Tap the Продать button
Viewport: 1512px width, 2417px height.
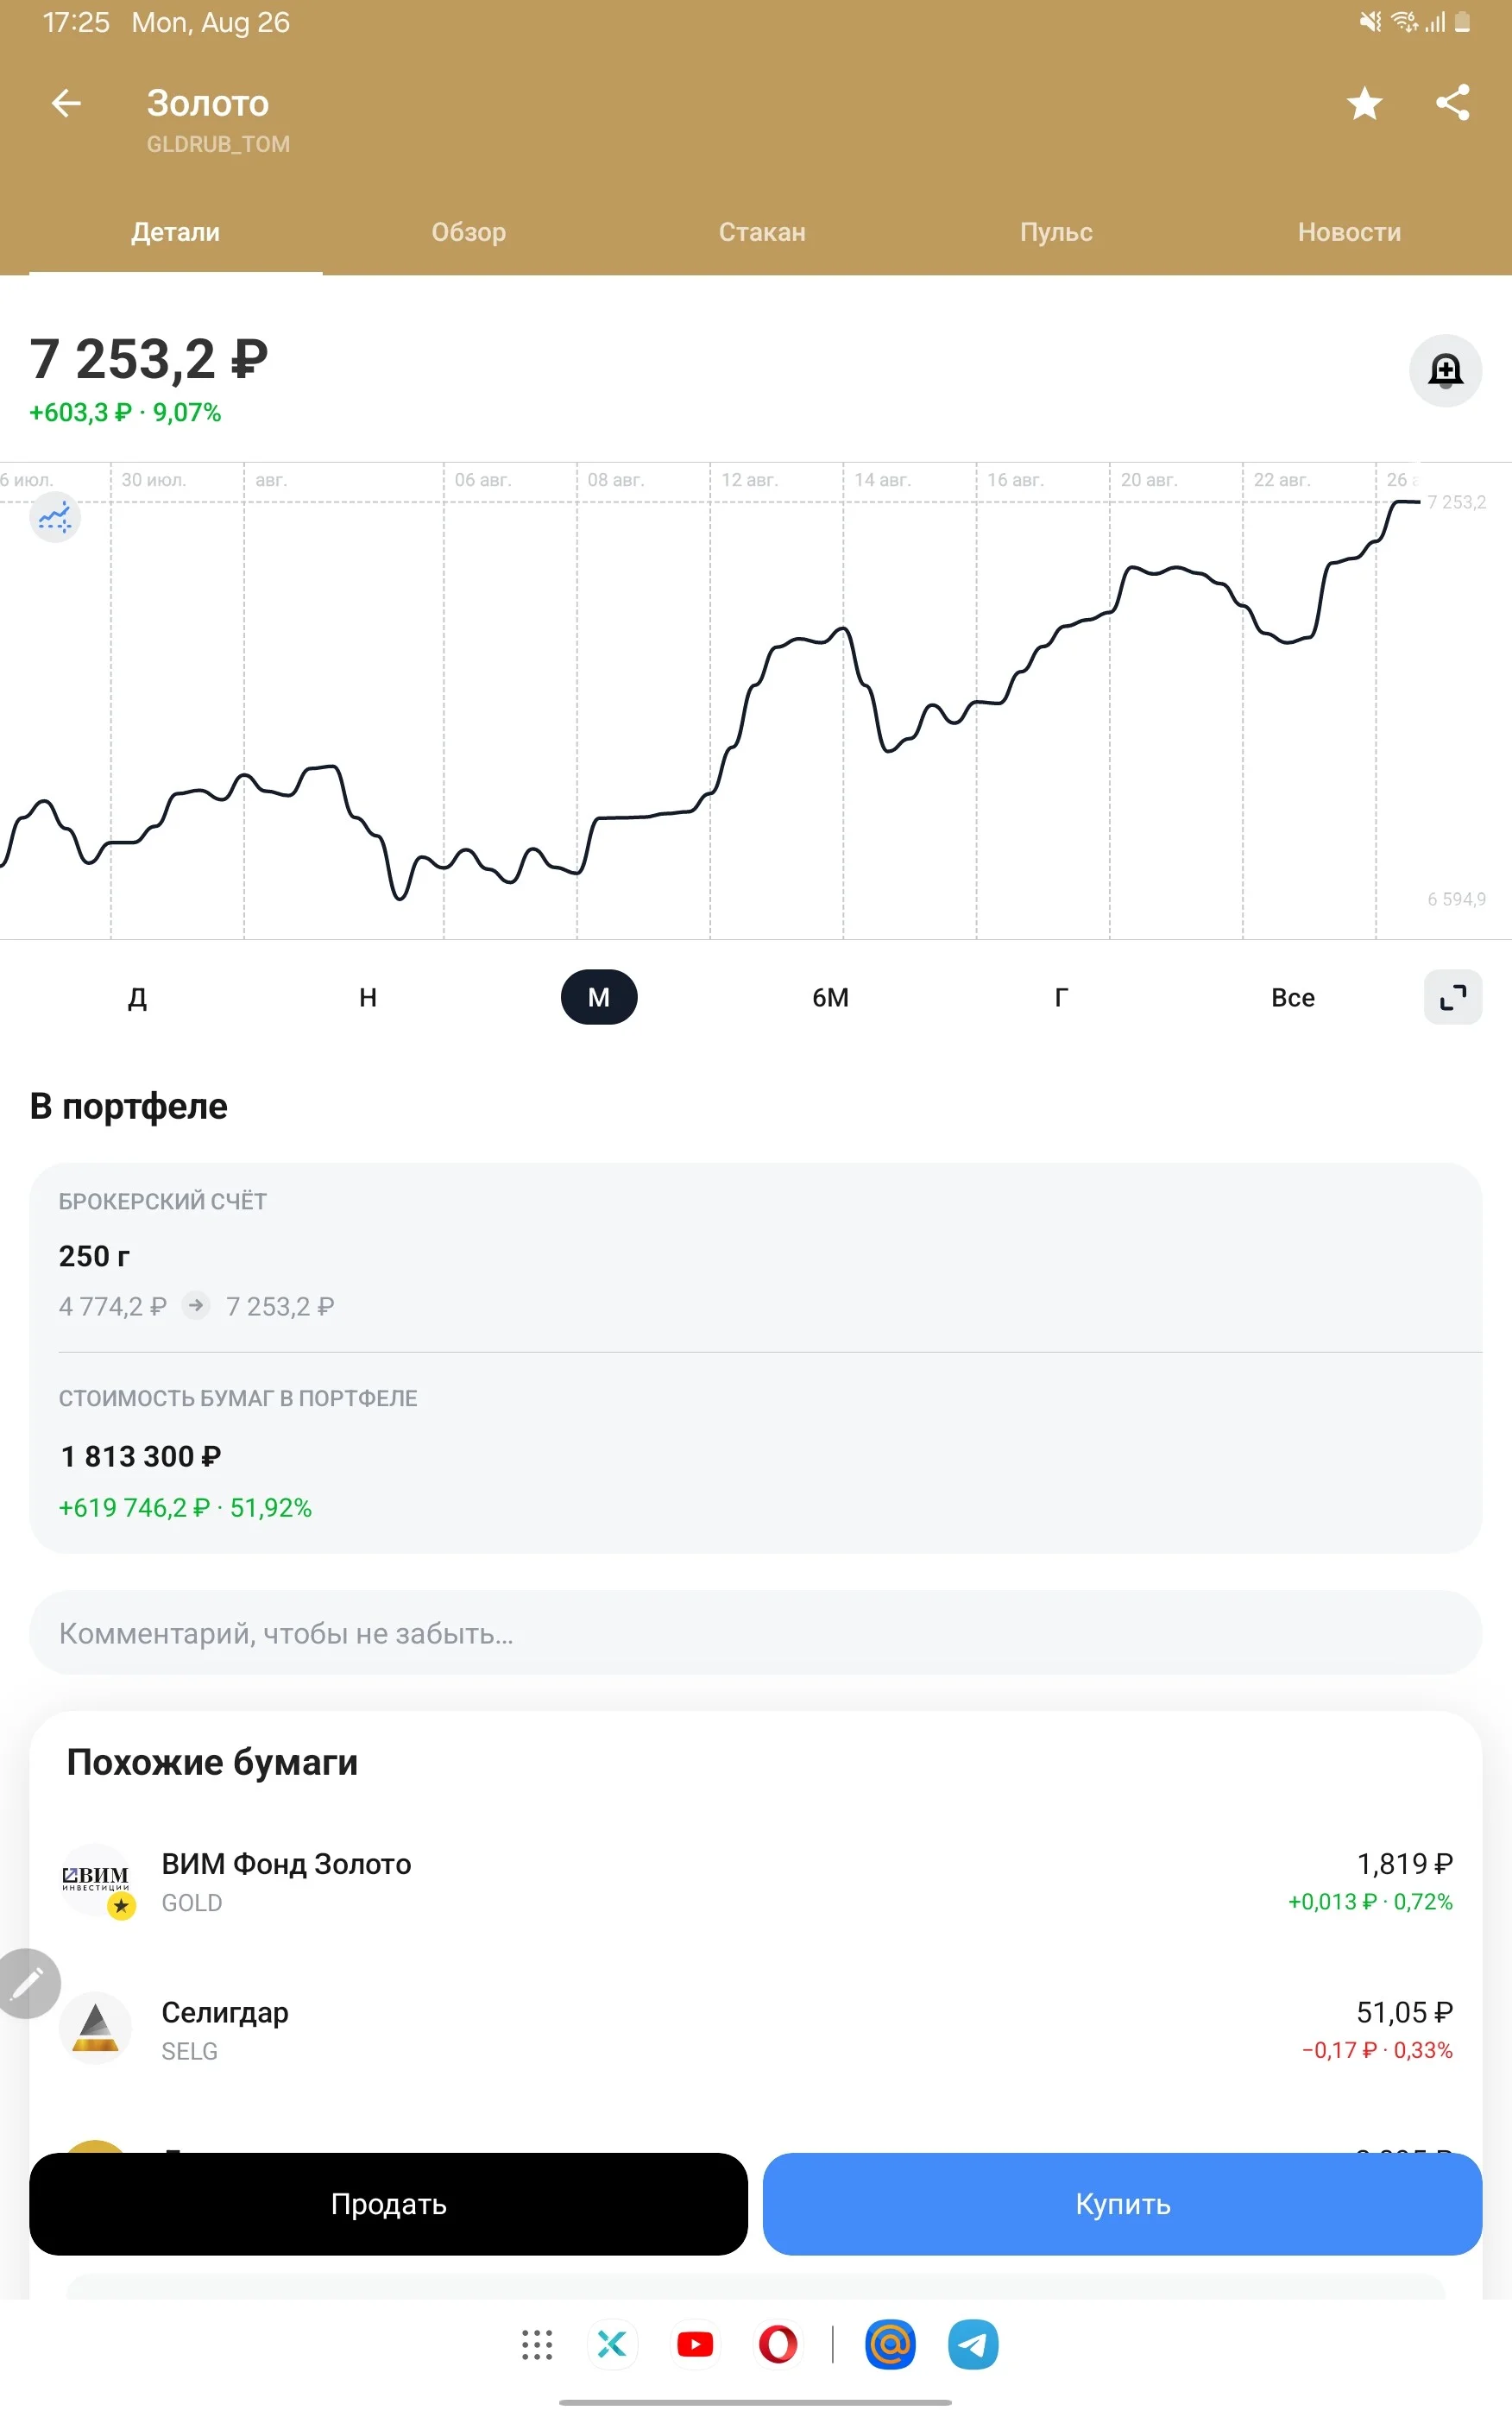[x=388, y=2203]
